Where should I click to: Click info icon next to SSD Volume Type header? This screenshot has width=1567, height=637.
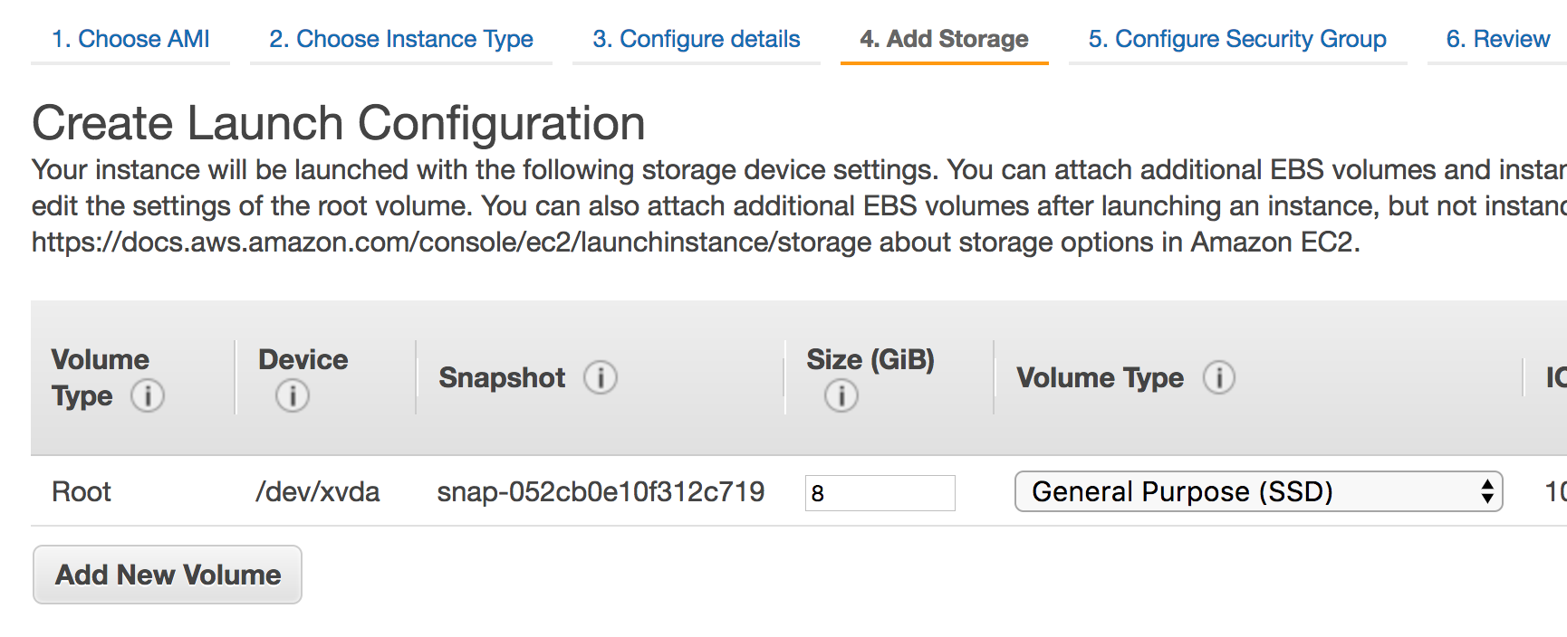pos(1218,377)
